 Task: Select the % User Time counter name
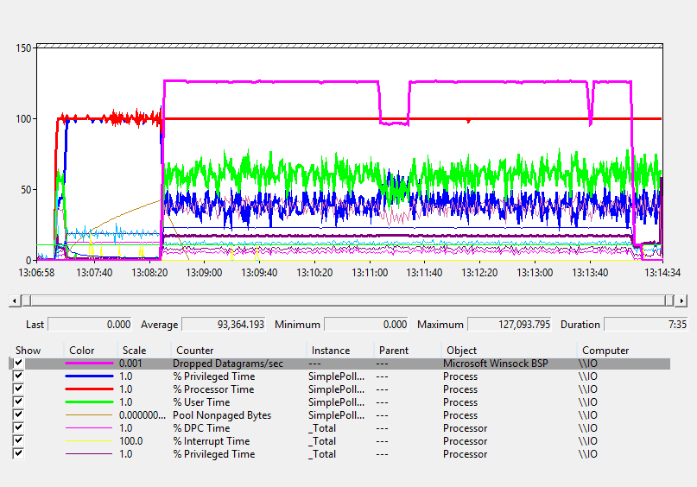tap(201, 402)
